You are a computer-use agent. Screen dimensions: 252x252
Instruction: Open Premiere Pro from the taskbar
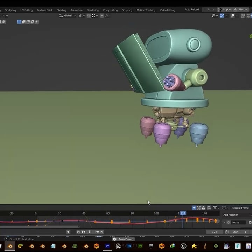click(107, 246)
